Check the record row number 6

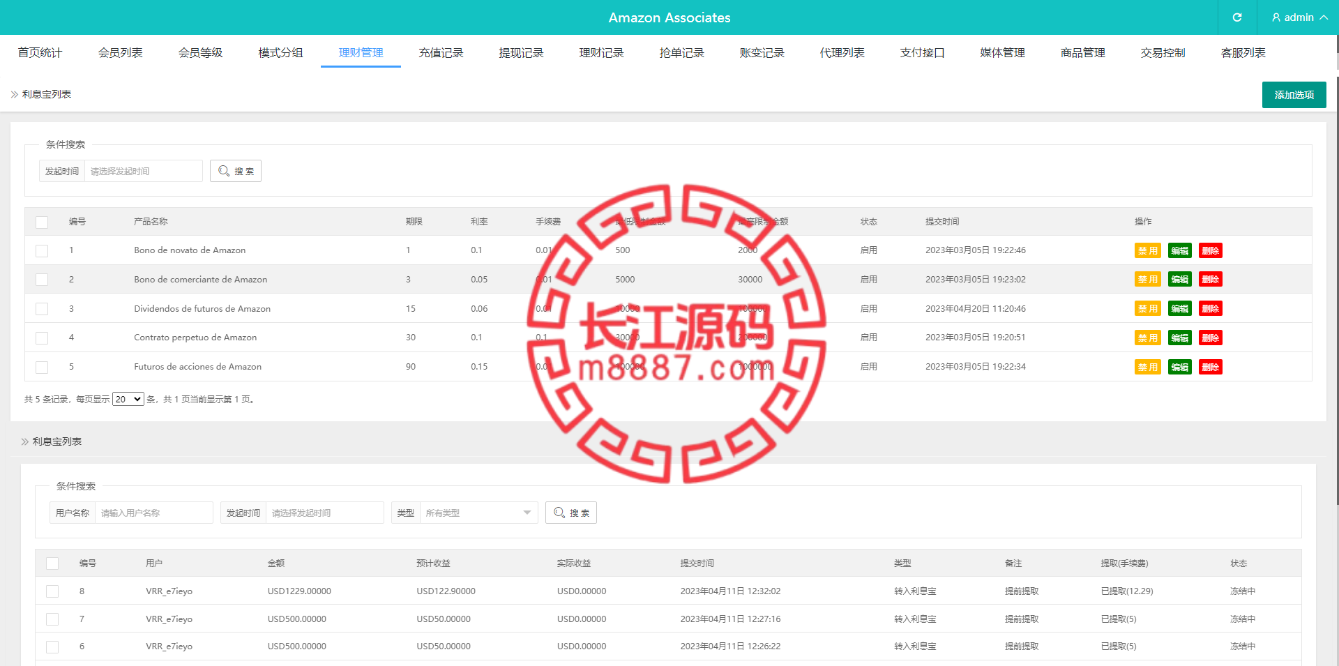click(52, 646)
